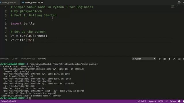Open the '2: Python' terminal dropdown

coord(144,59)
